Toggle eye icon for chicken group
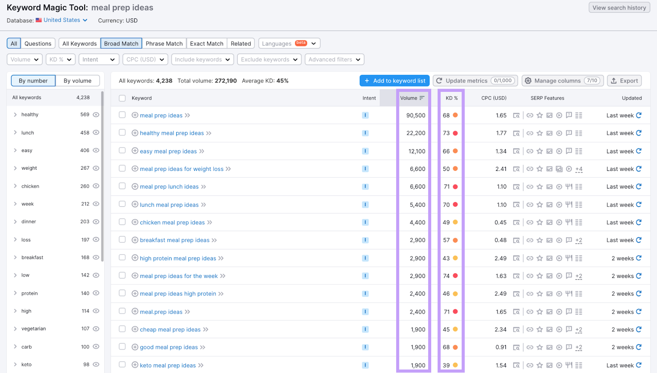Viewport: 657px width, 373px height. point(96,186)
